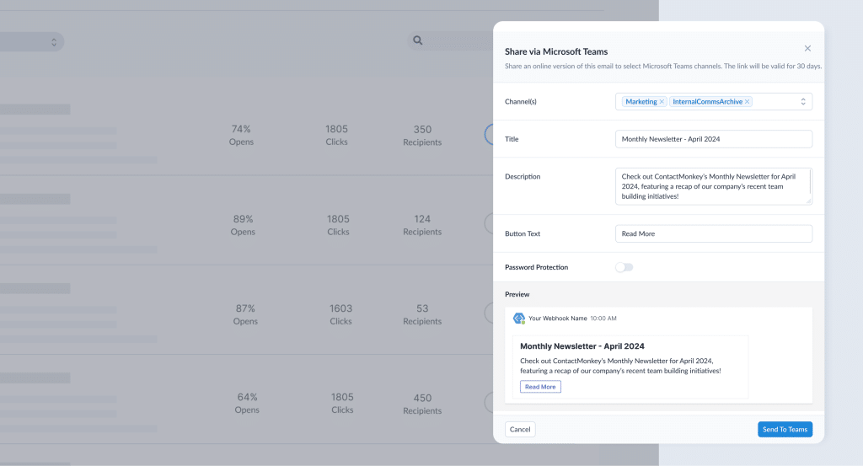The height and width of the screenshot is (466, 863).
Task: Click the circle button in 74% Opens row
Action: click(489, 135)
